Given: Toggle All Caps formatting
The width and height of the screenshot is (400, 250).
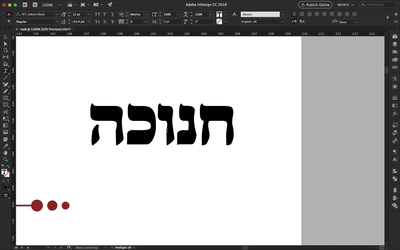Looking at the screenshot, I should coord(98,14).
